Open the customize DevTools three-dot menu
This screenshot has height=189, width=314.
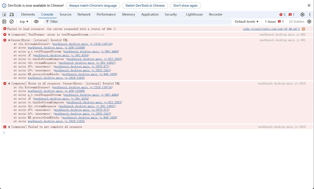pyautogui.click(x=310, y=14)
